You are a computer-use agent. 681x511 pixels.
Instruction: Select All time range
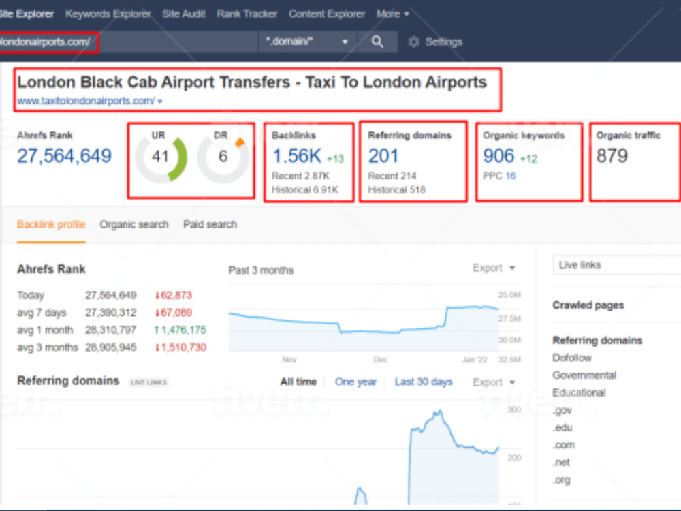coord(298,382)
